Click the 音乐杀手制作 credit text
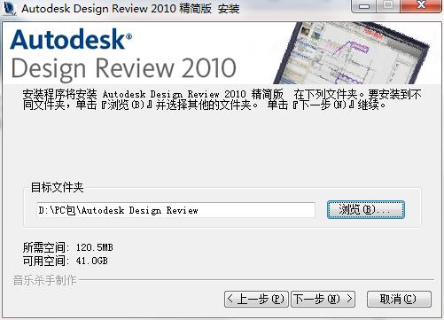Viewport: 444px width, 320px height. click(x=45, y=280)
